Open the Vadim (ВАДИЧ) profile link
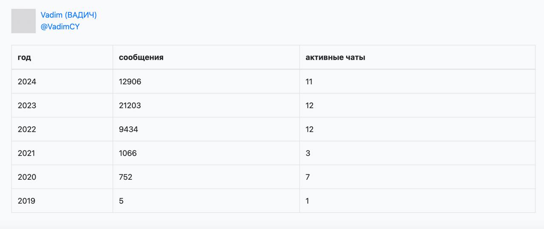The width and height of the screenshot is (544, 229). pos(68,15)
